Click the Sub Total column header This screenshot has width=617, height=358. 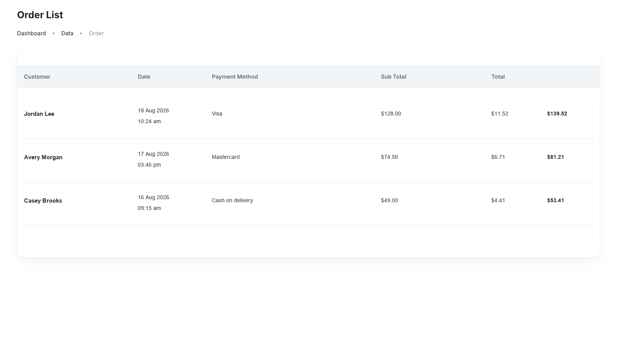tap(393, 77)
